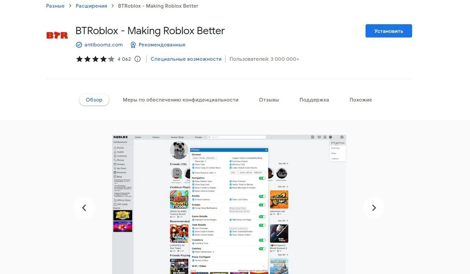Image resolution: width=470 pixels, height=274 pixels.
Task: Click the Robux icon in the preview's Roblox header
Action: click(331, 137)
